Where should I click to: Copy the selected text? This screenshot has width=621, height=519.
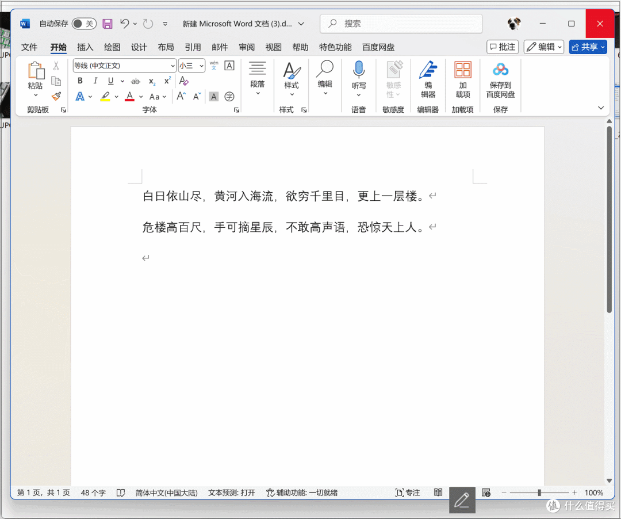pyautogui.click(x=56, y=81)
